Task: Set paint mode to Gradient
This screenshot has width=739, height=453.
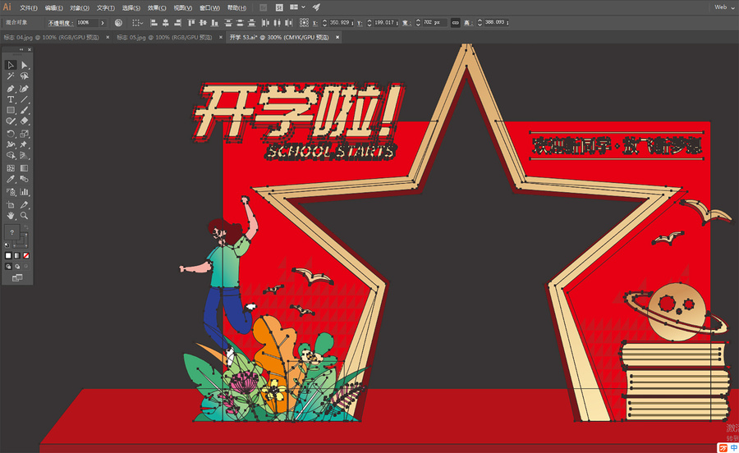Action: [17, 256]
